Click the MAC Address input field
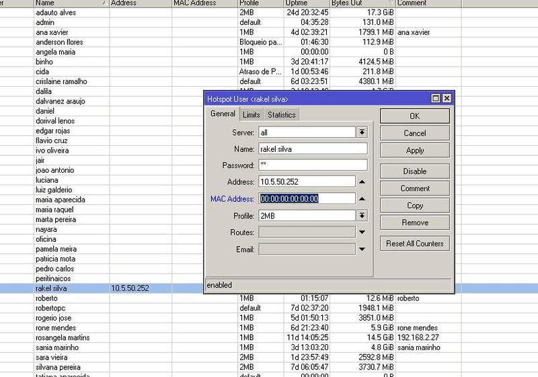Viewport: 538px width, 377px height. [x=307, y=198]
